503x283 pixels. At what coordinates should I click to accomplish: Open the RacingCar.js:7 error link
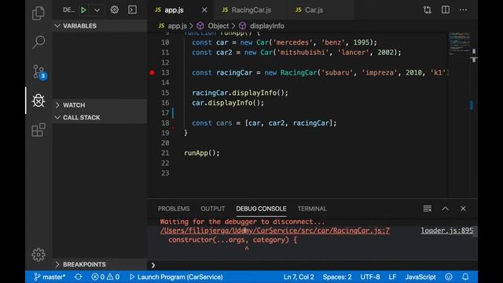pyautogui.click(x=275, y=230)
